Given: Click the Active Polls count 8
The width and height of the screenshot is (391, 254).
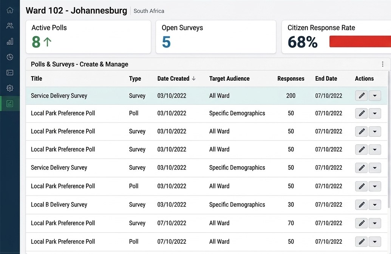Looking at the screenshot, I should [x=36, y=42].
